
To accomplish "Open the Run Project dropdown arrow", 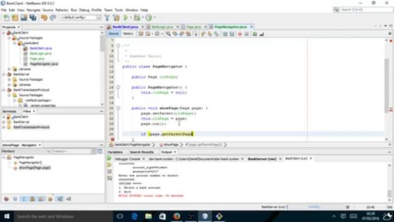I will pos(131,18).
